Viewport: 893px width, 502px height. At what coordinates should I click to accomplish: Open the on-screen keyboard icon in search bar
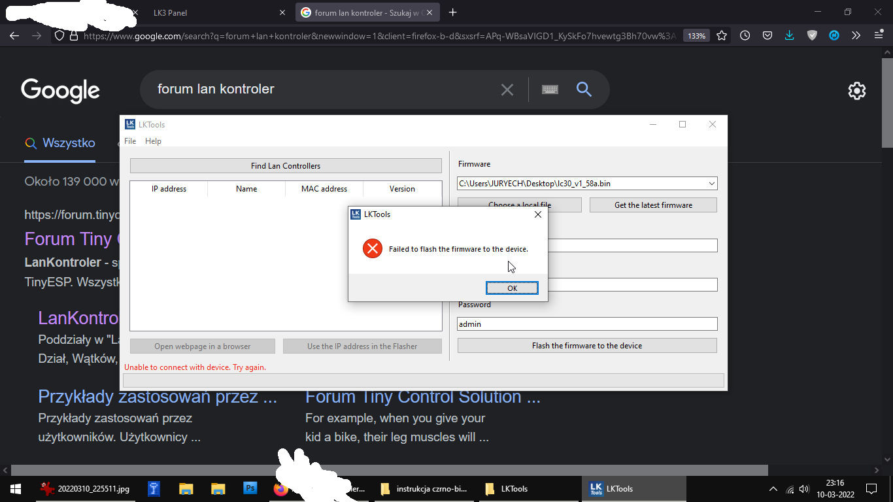(x=550, y=90)
